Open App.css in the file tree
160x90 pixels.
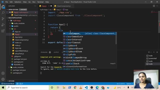(18, 32)
